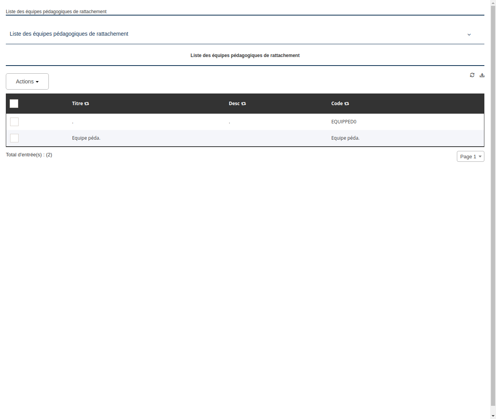The height and width of the screenshot is (419, 496).
Task: Click the Liste des équipes pédagogiques de rattachement breadcrumb
Action: [x=56, y=12]
